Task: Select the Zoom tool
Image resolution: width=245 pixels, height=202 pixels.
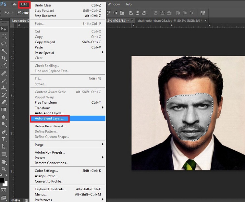Action: pyautogui.click(x=4, y=169)
